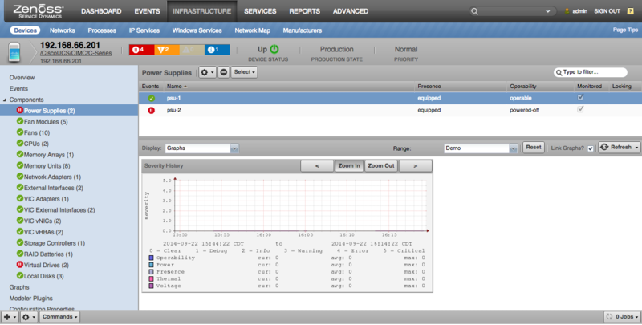The width and height of the screenshot is (642, 325).
Task: Select Overview in left navigation
Action: [22, 78]
